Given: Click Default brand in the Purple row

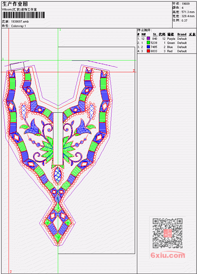Looking at the screenshot, I should (182, 39).
